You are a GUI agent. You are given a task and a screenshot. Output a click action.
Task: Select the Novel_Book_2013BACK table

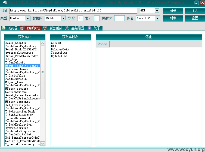click(x=21, y=49)
